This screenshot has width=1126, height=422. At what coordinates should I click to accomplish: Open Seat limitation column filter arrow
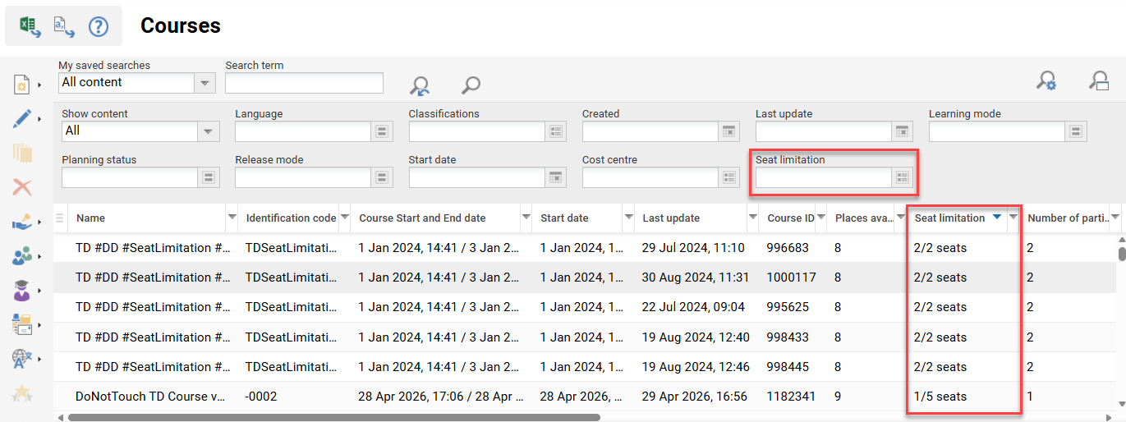tap(1013, 218)
